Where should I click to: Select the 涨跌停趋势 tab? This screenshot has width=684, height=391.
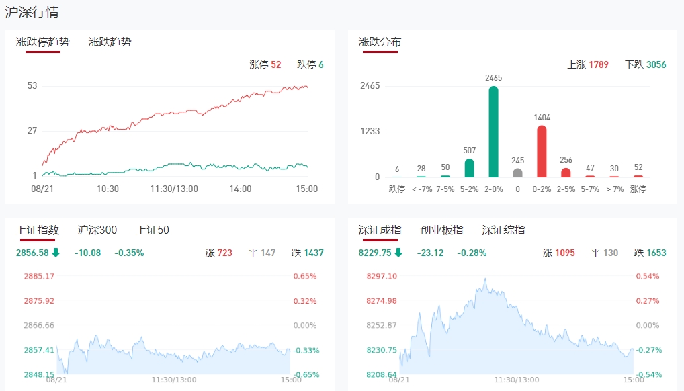pyautogui.click(x=42, y=42)
